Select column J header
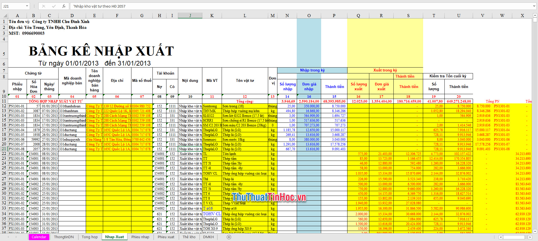The width and height of the screenshot is (538, 241). pos(190,16)
